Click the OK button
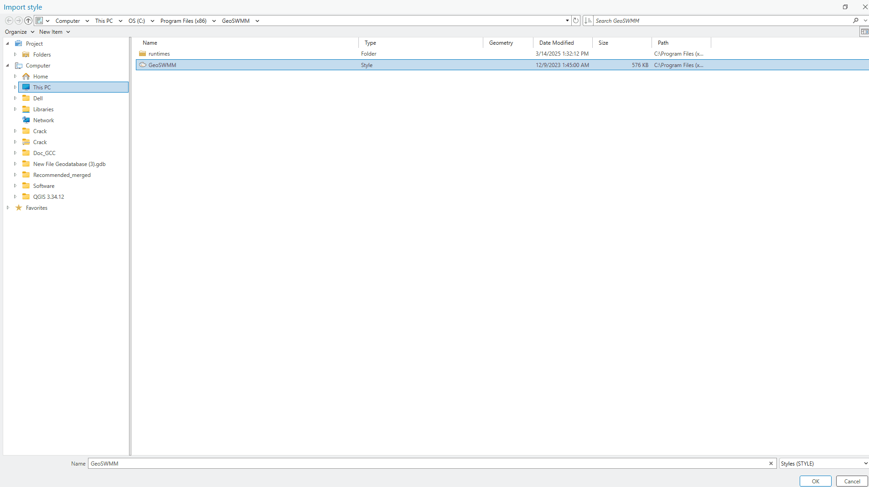The image size is (869, 487). [815, 481]
